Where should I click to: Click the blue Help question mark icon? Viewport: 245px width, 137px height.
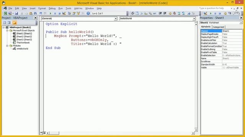88,13
